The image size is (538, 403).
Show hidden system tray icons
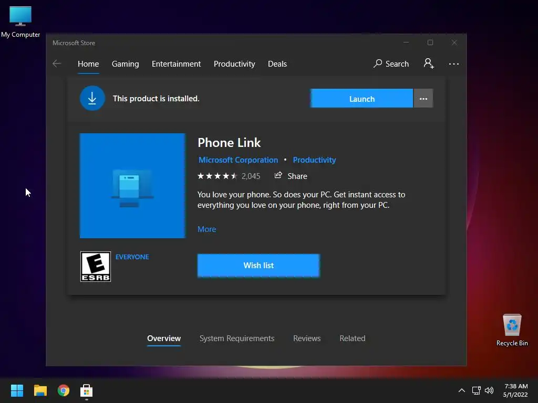[x=462, y=390]
